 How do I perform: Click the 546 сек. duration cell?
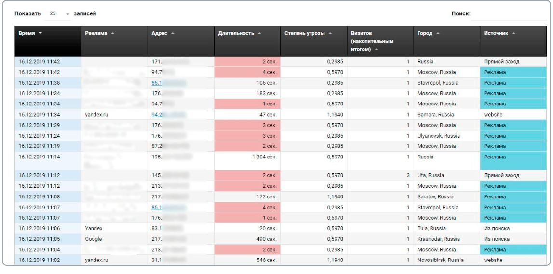click(247, 260)
